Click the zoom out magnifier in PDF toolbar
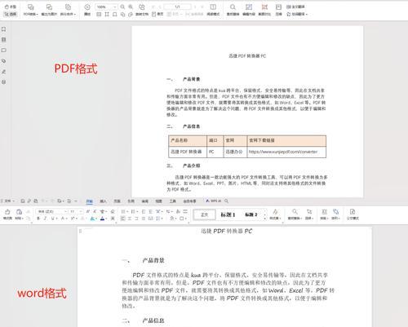The width and height of the screenshot is (408, 327). (122, 7)
